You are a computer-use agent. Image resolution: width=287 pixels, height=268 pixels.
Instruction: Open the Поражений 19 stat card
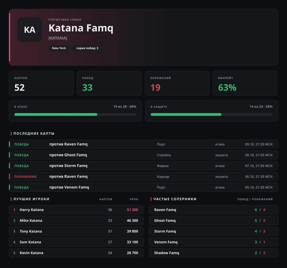pos(177,83)
